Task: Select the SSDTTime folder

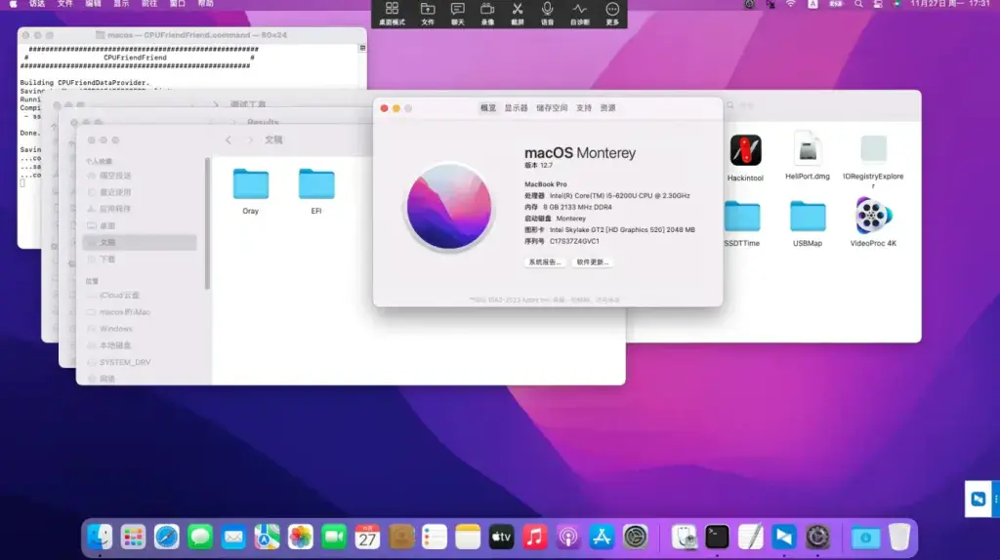Action: (x=742, y=217)
